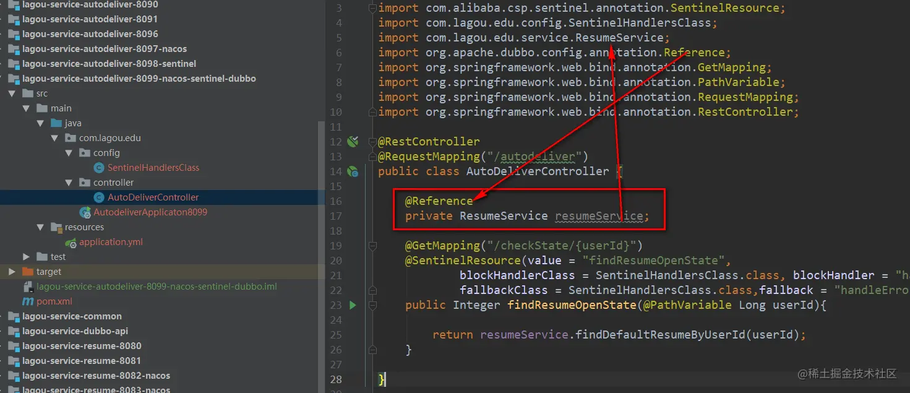Fold the imports block at line 3
This screenshot has height=393, width=910.
(372, 8)
